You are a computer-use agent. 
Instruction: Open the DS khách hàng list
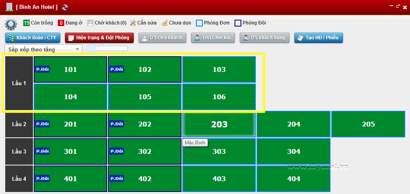tap(264, 38)
